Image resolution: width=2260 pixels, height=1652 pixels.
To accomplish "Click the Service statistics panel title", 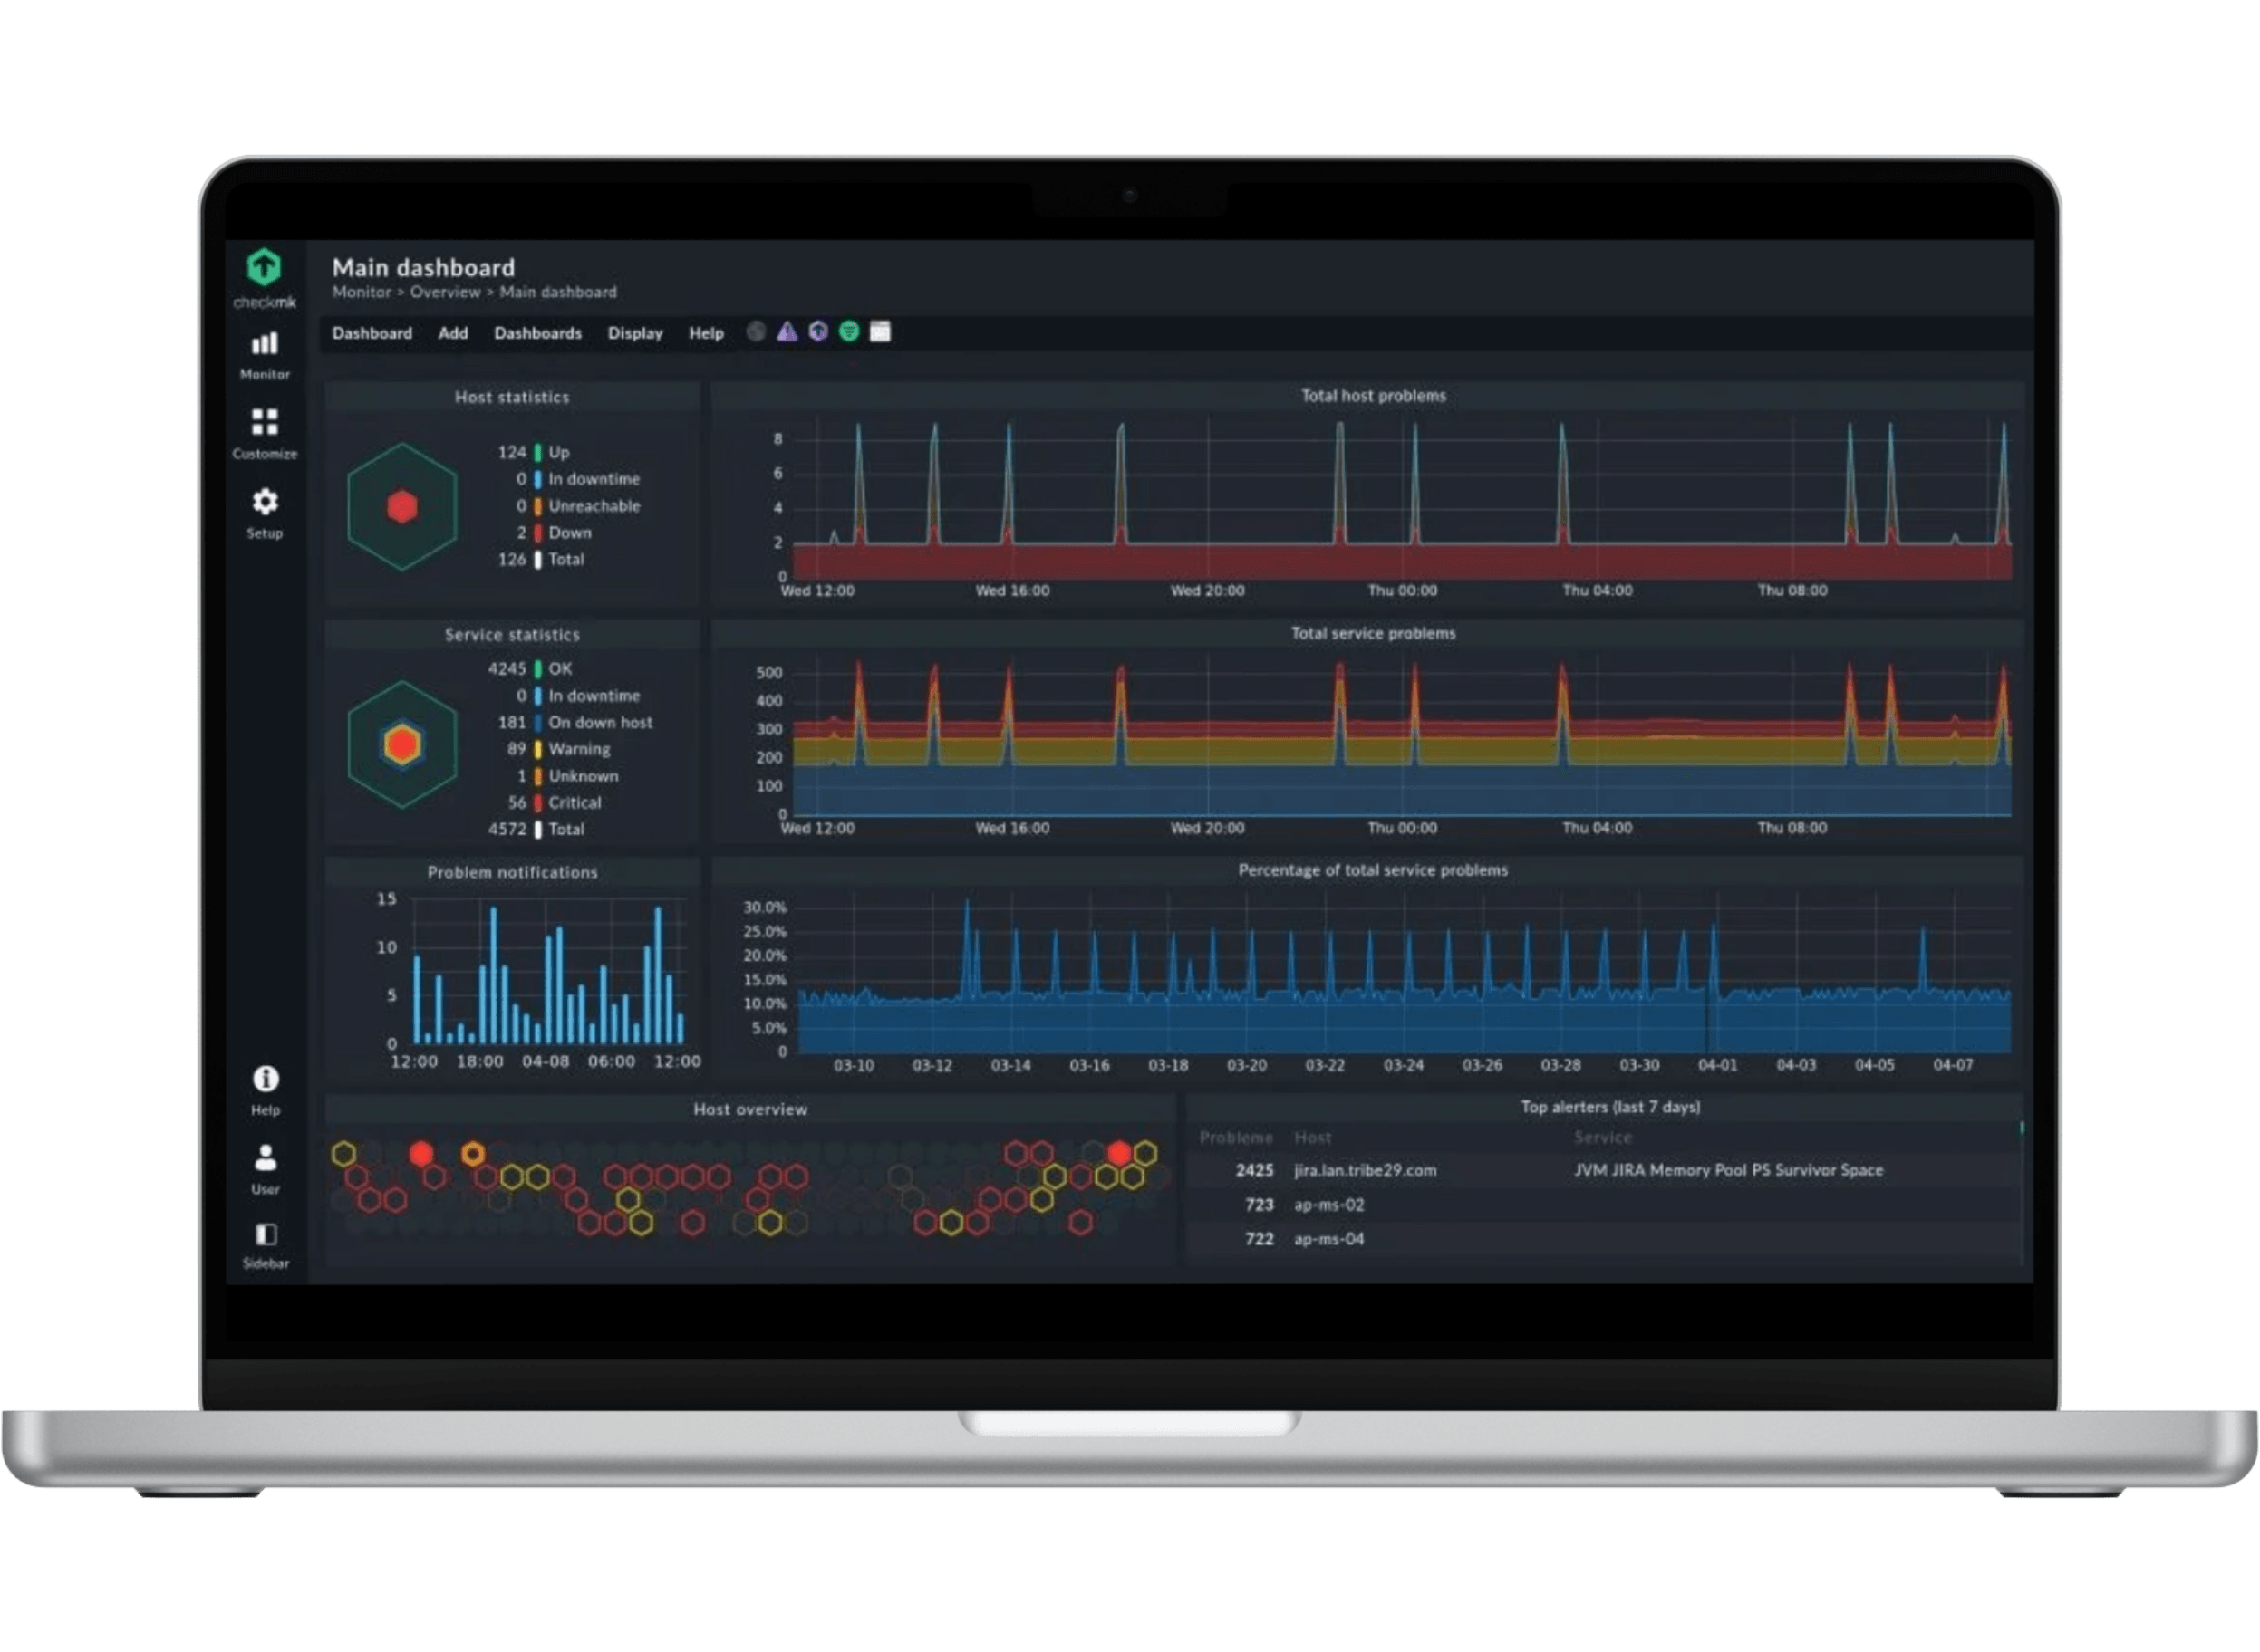I will click(512, 636).
